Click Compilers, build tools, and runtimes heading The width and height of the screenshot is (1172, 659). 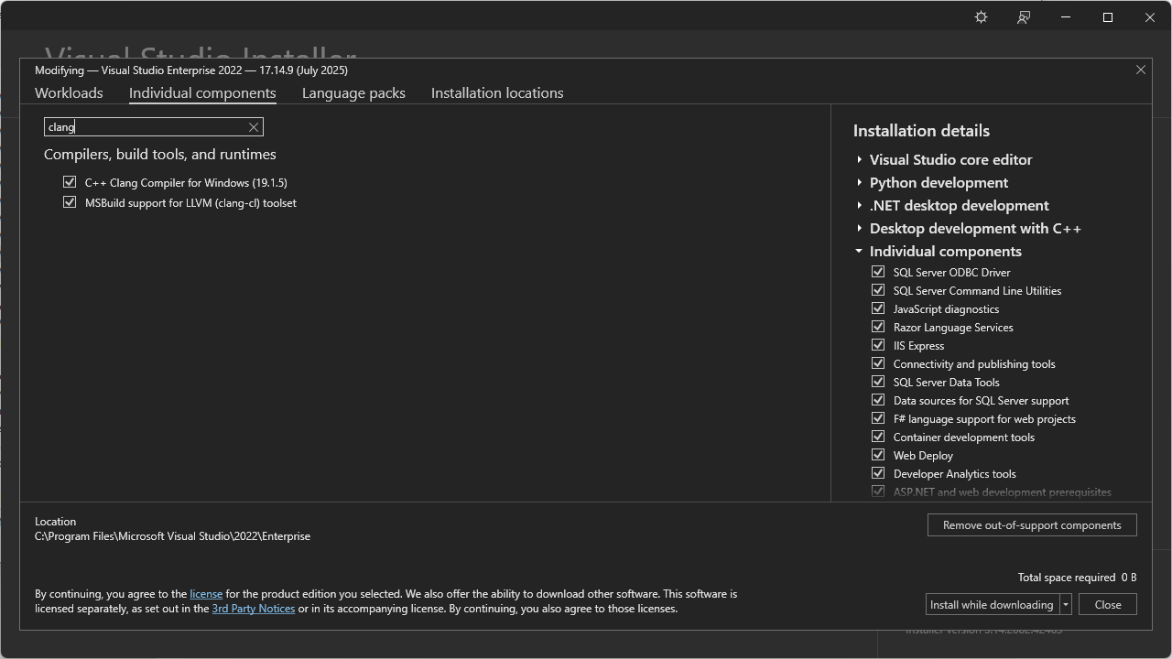[160, 155]
